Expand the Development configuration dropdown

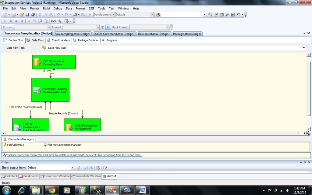click(113, 15)
